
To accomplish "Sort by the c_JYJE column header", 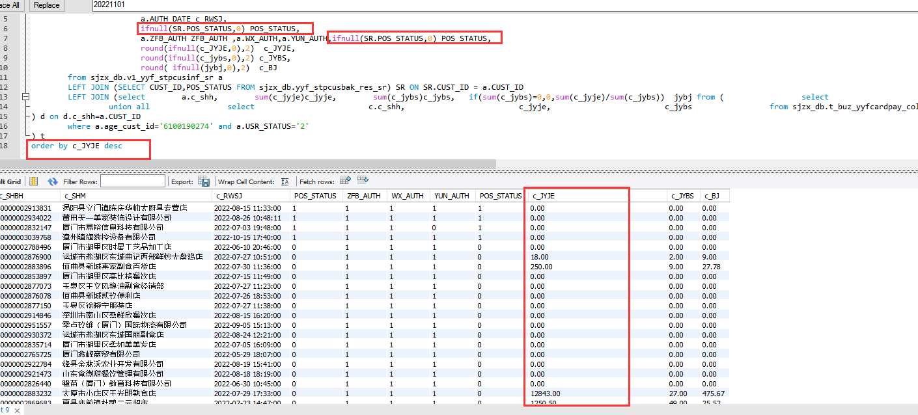I will point(544,196).
